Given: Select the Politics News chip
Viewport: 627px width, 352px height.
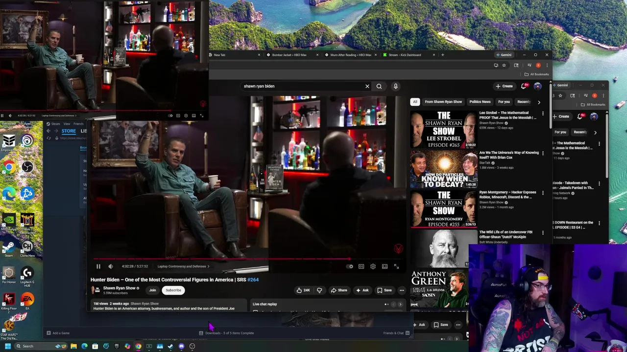Looking at the screenshot, I should (480, 102).
